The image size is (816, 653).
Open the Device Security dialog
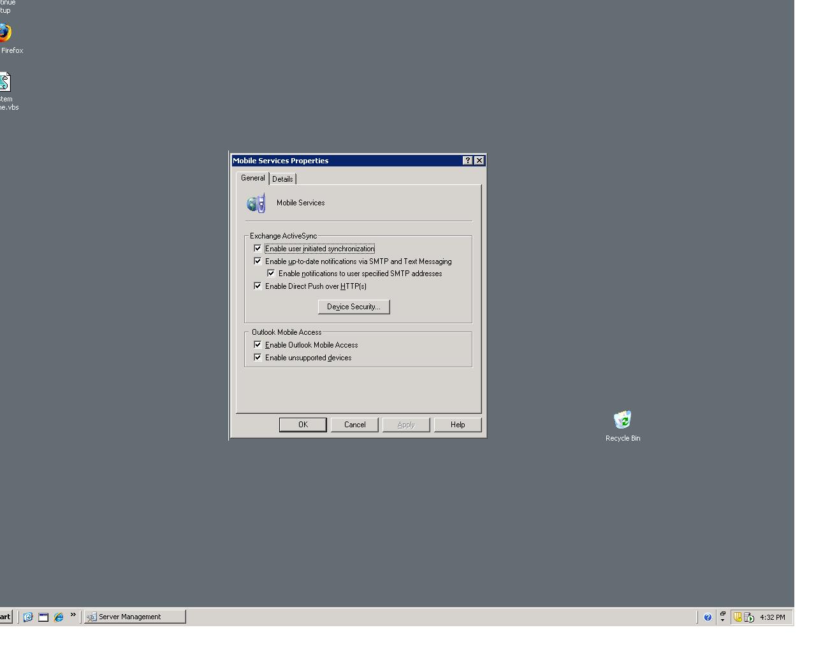pyautogui.click(x=353, y=307)
